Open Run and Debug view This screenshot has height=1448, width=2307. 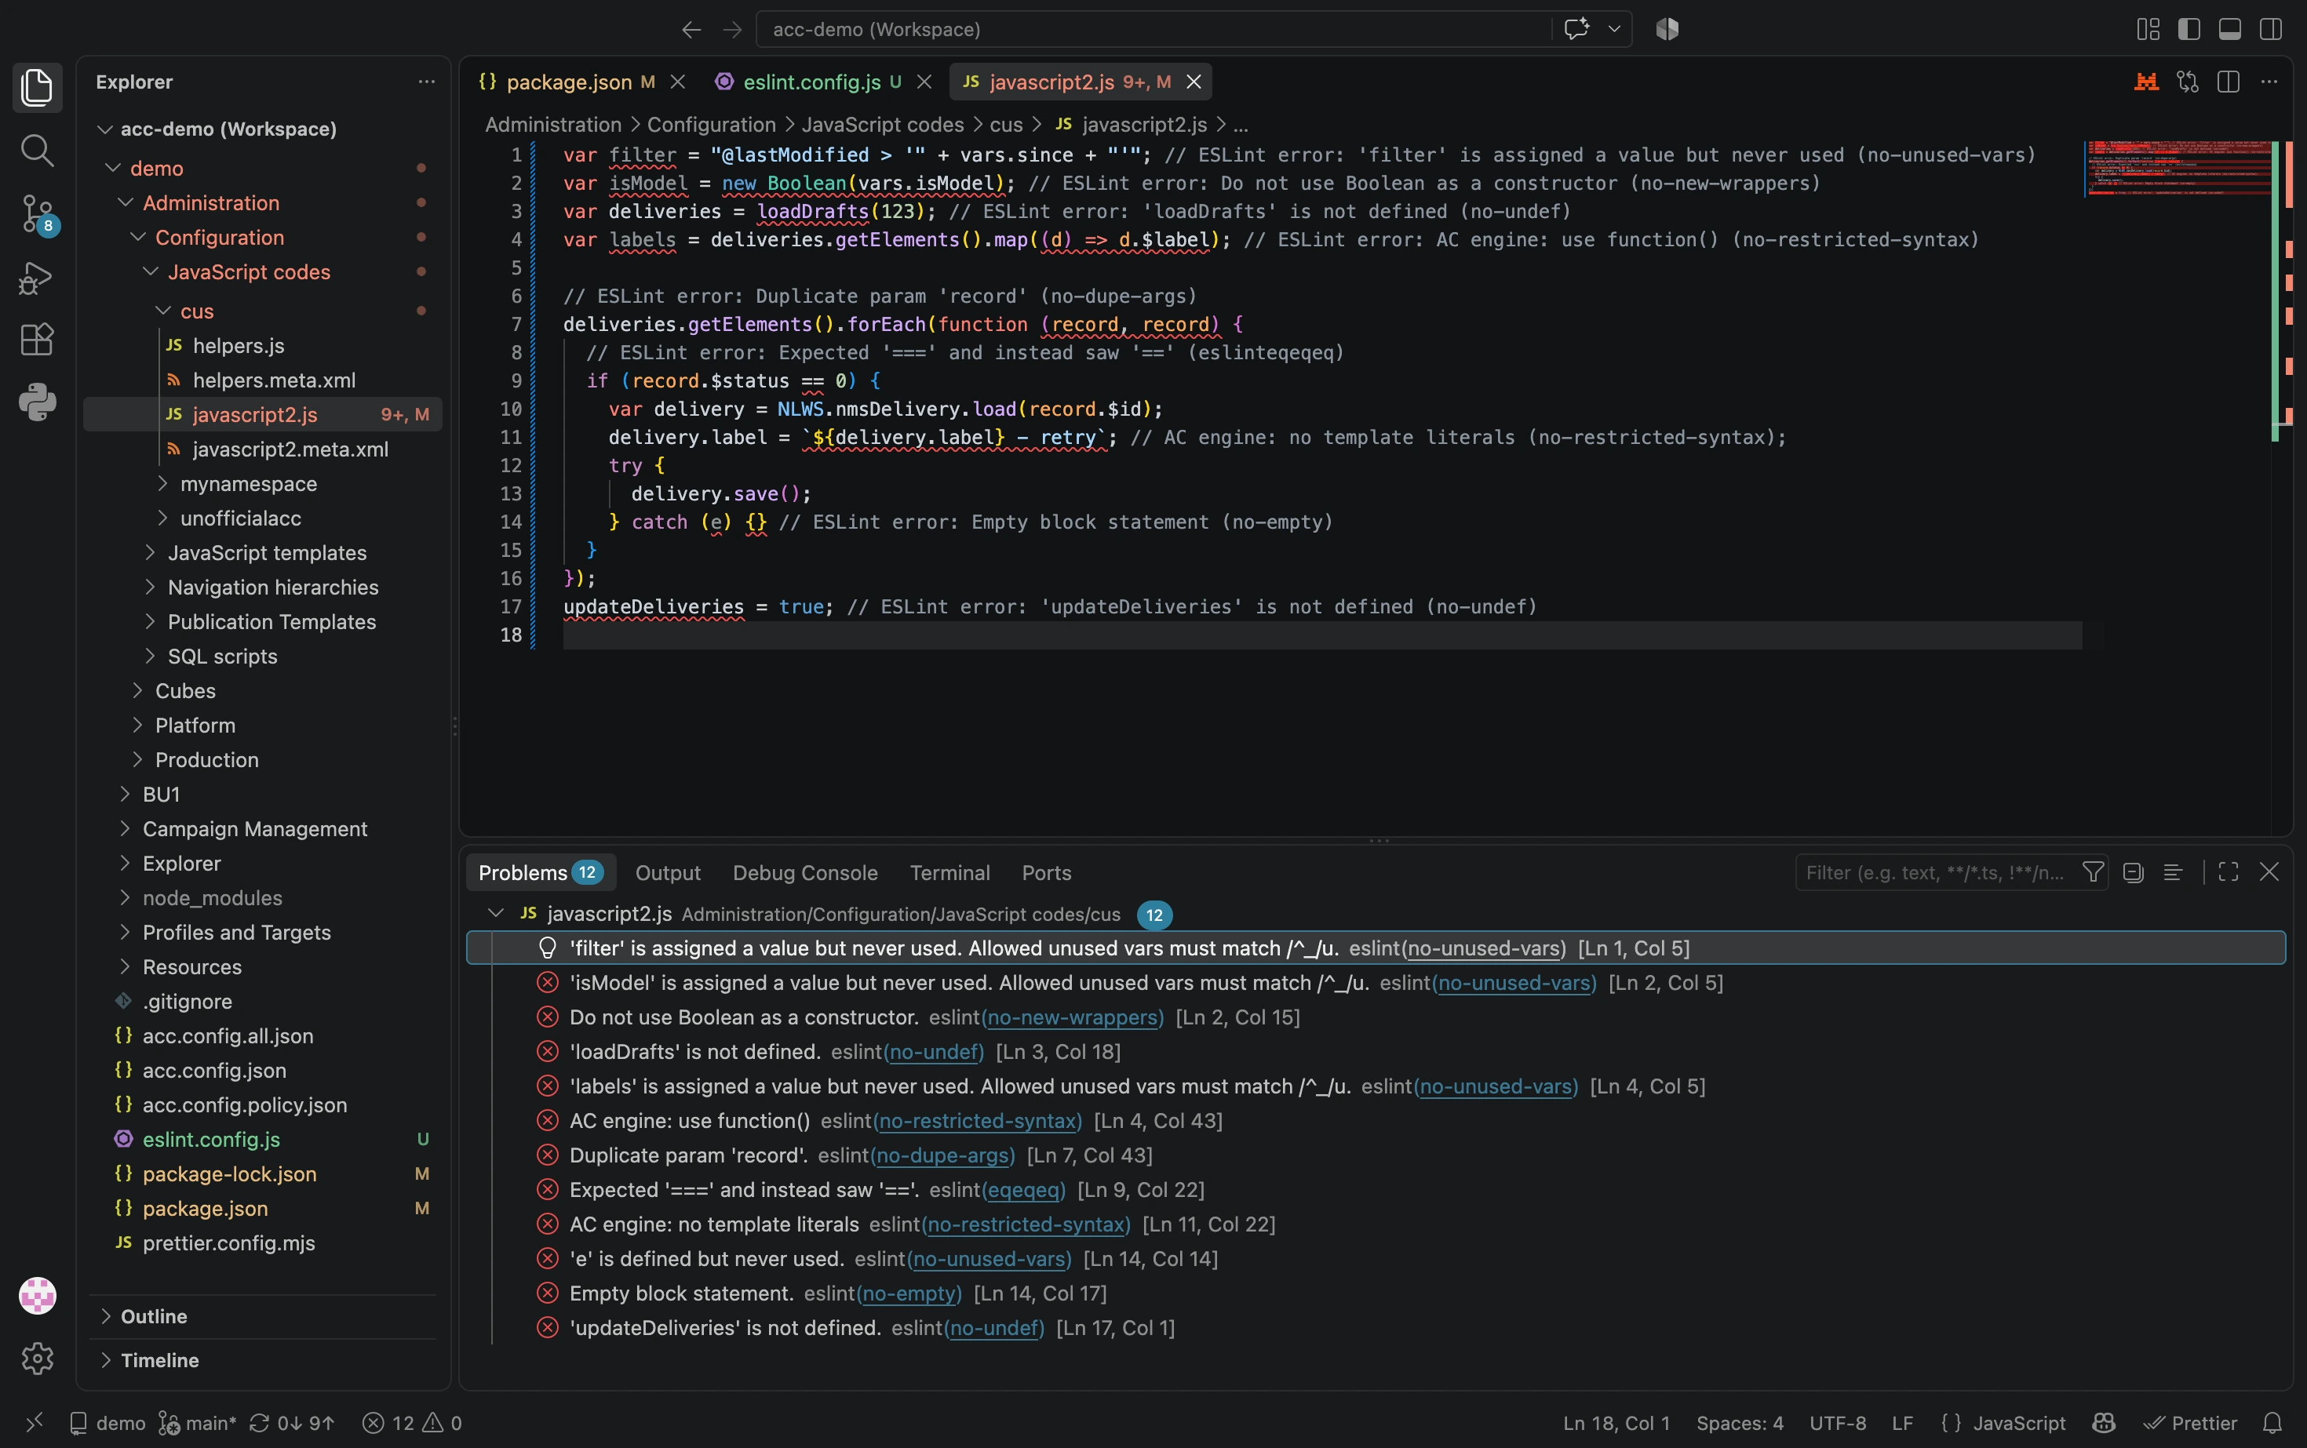(38, 277)
